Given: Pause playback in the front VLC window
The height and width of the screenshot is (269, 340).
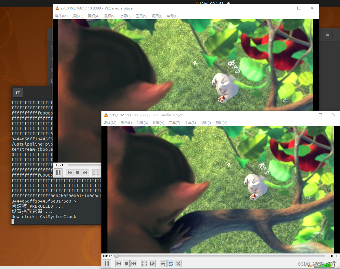Looking at the screenshot, I should pos(107,264).
